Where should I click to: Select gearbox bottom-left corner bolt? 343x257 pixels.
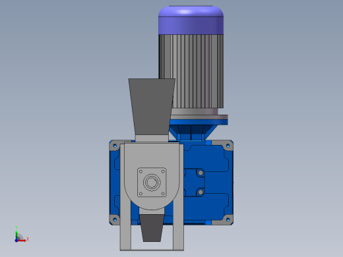(x=115, y=219)
